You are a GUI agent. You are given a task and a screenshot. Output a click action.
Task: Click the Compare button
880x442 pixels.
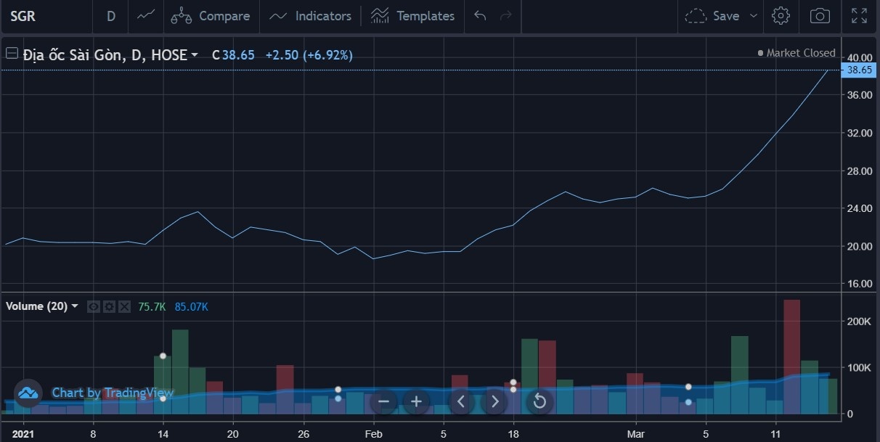coord(211,15)
